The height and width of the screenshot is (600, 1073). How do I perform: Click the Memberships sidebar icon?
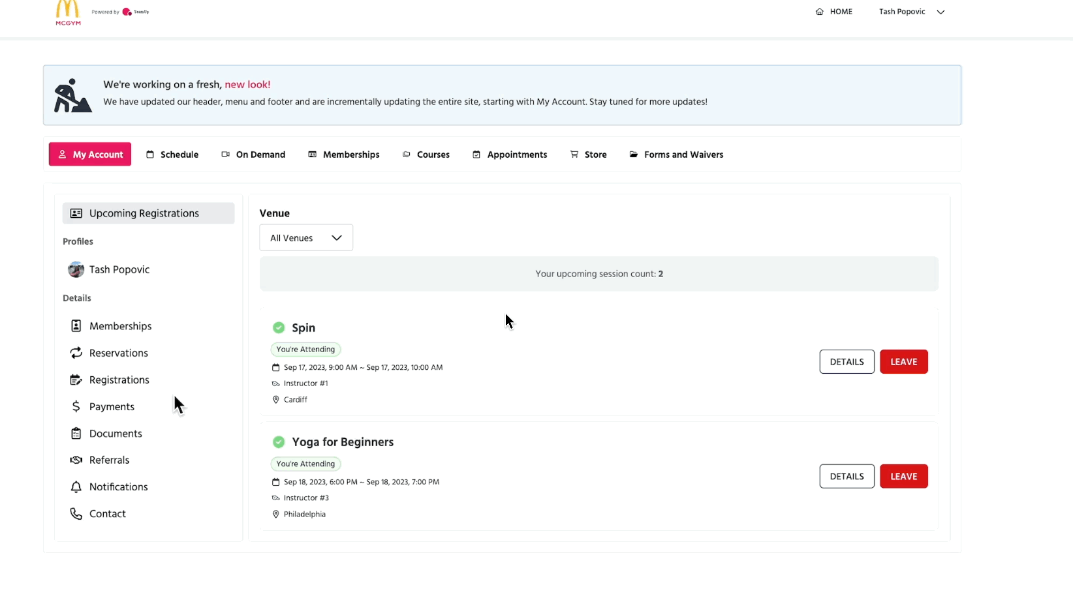pos(76,326)
